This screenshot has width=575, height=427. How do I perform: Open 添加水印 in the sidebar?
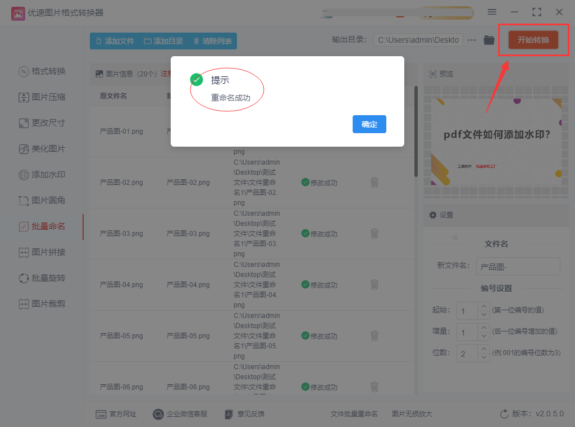[x=42, y=175]
